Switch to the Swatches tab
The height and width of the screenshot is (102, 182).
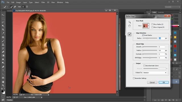pos(161,12)
